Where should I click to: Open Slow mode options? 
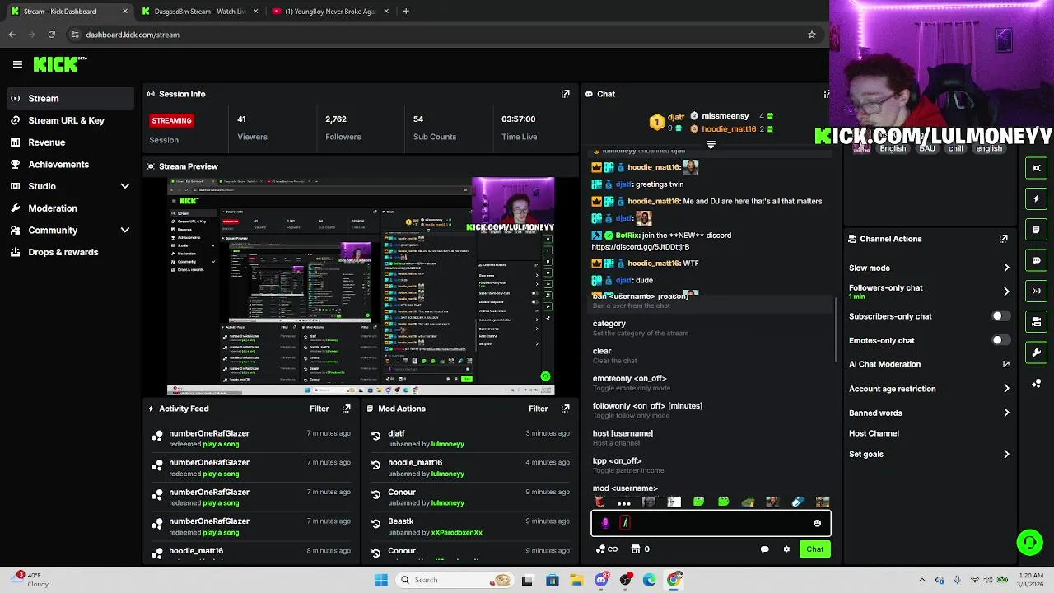930,268
